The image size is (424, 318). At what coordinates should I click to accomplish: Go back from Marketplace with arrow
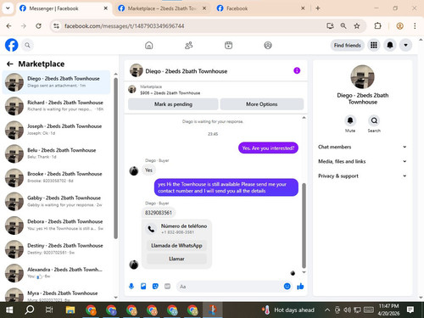[x=10, y=64]
